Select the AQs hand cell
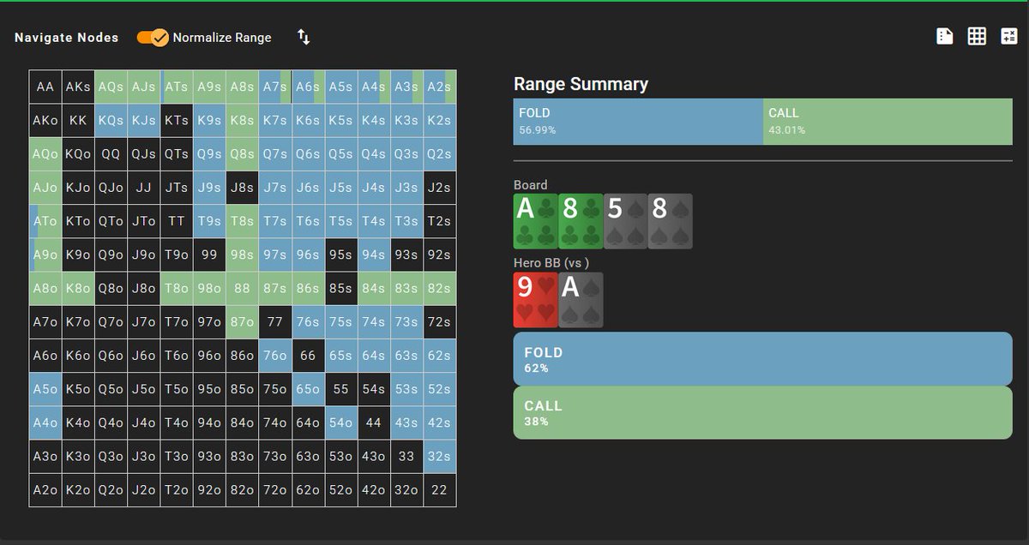 coord(111,87)
